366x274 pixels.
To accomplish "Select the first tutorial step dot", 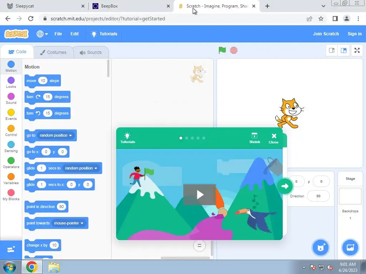I will [180, 138].
